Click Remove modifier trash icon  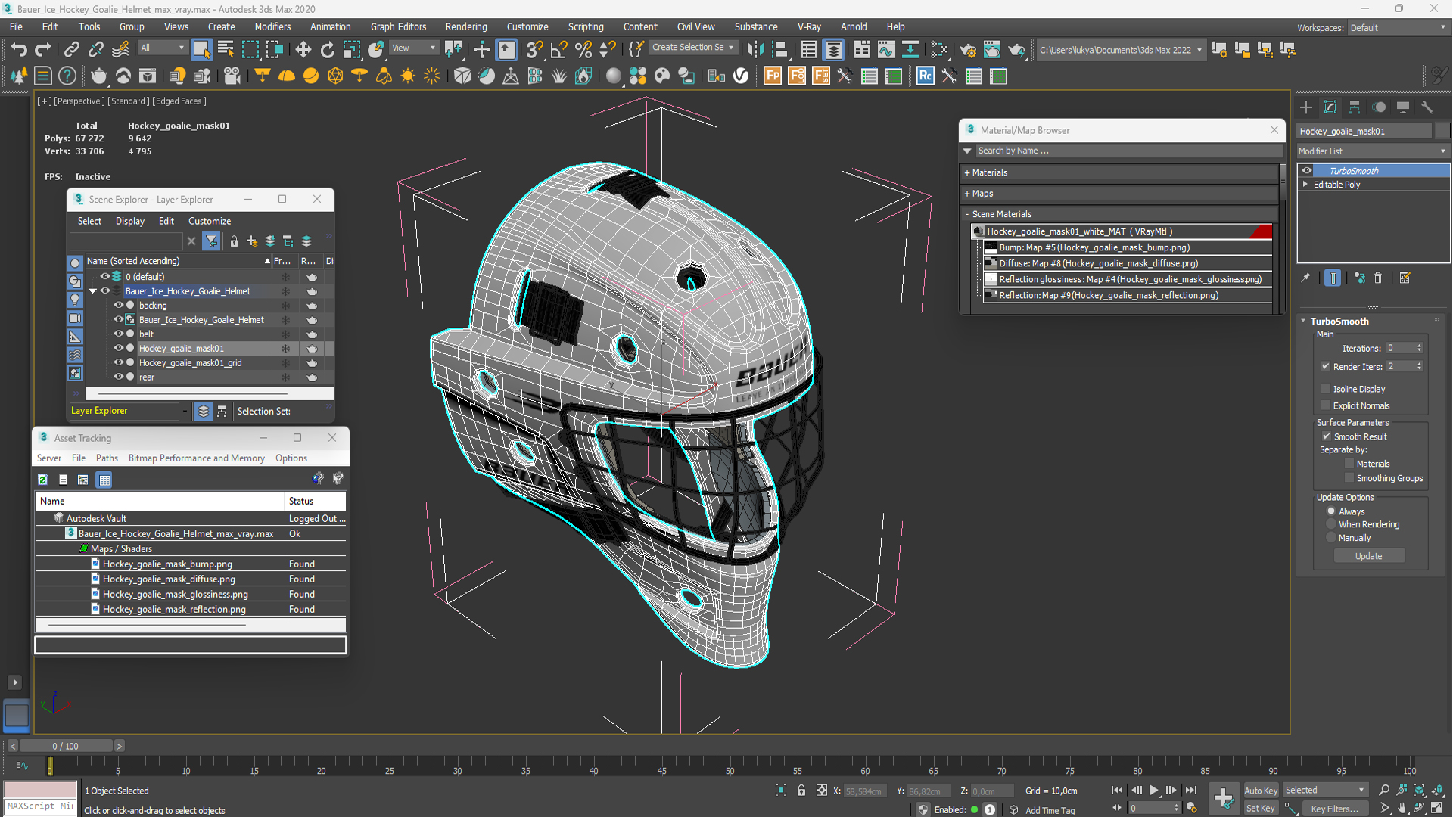(x=1379, y=278)
